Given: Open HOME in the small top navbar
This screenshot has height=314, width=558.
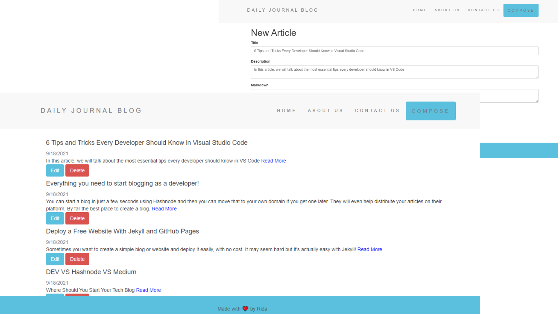Looking at the screenshot, I should pos(420,10).
